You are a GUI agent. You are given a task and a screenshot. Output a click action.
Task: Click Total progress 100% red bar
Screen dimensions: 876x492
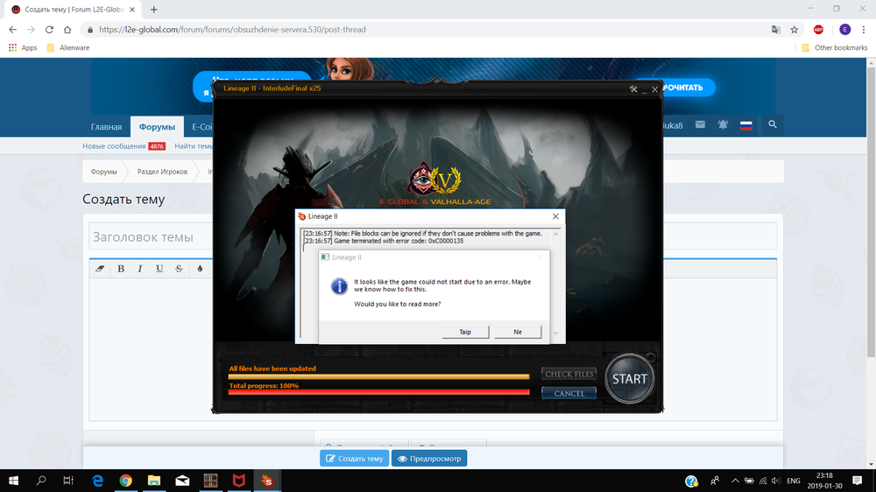pyautogui.click(x=378, y=392)
